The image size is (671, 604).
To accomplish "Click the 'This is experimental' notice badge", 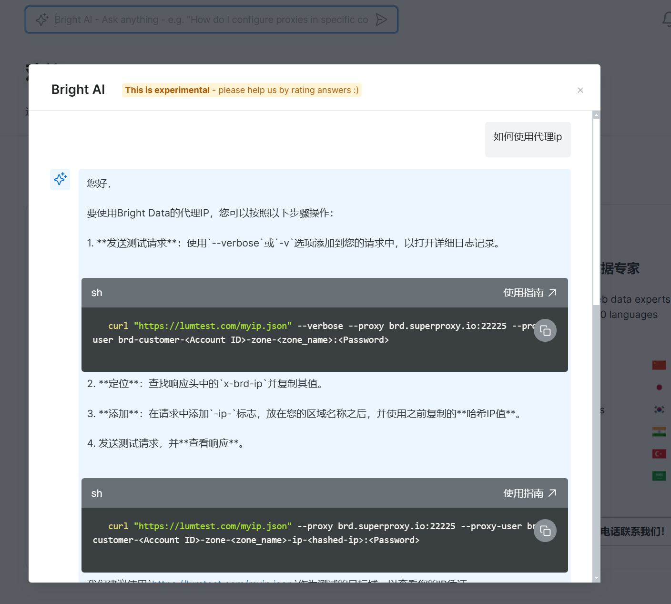I will pyautogui.click(x=242, y=90).
